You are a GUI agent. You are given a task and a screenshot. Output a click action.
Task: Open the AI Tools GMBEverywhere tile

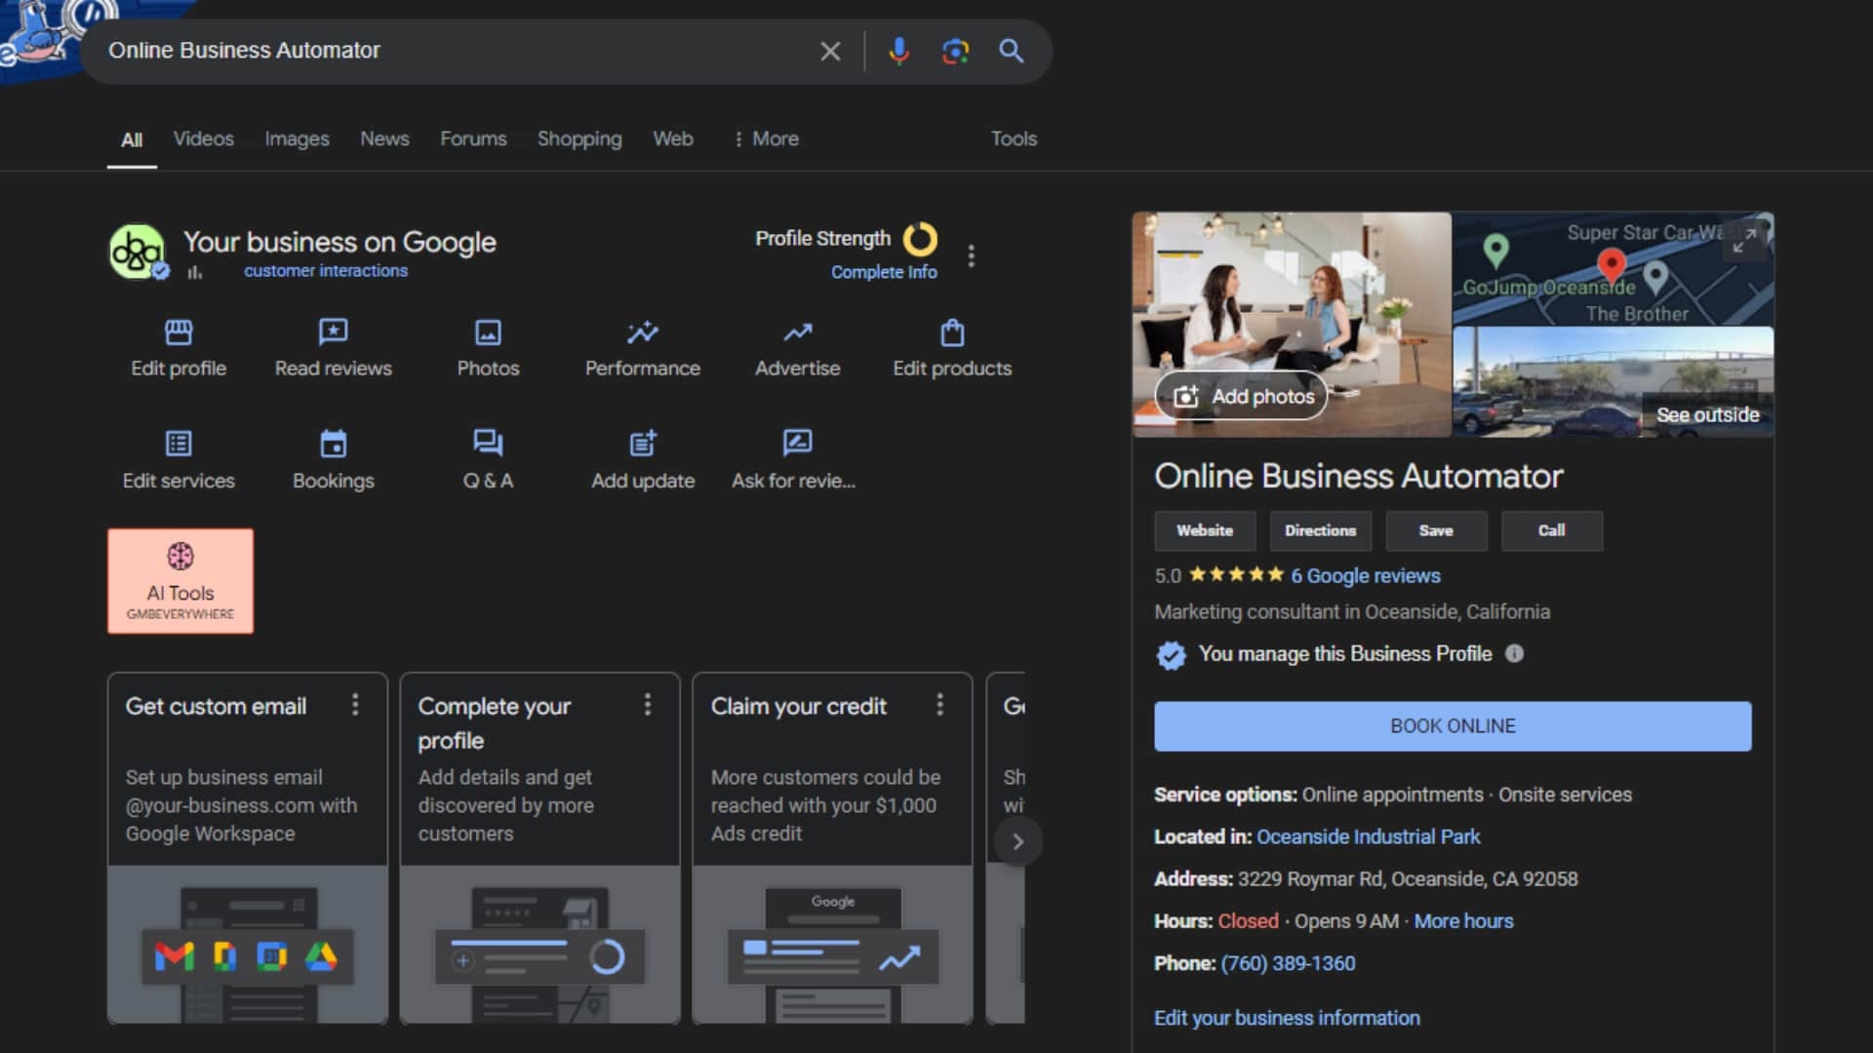click(180, 581)
